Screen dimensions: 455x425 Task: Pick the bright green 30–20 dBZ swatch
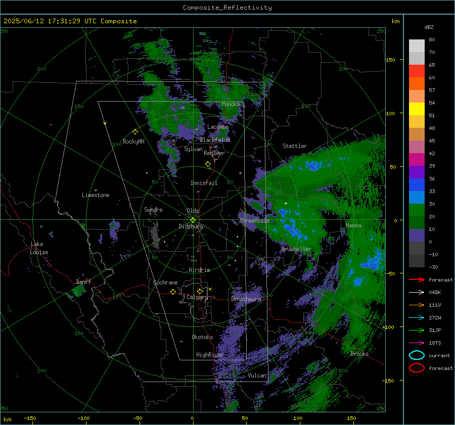(x=417, y=210)
